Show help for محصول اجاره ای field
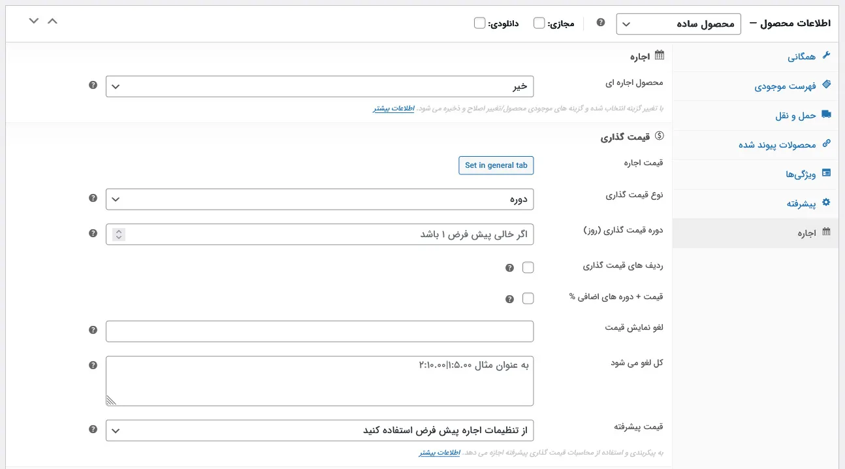Screen dimensions: 845x469 click(x=93, y=86)
